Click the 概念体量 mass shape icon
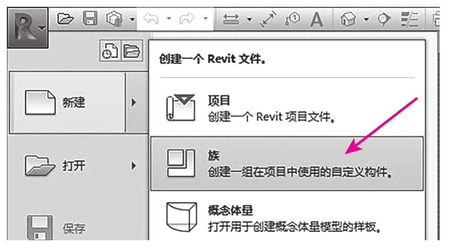 tap(182, 217)
